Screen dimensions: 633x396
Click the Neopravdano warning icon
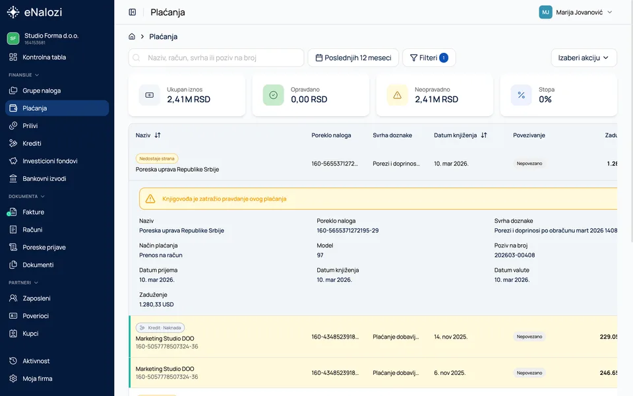point(397,95)
